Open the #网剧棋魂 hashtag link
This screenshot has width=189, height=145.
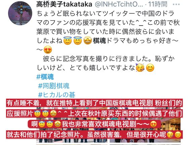tap(54, 86)
